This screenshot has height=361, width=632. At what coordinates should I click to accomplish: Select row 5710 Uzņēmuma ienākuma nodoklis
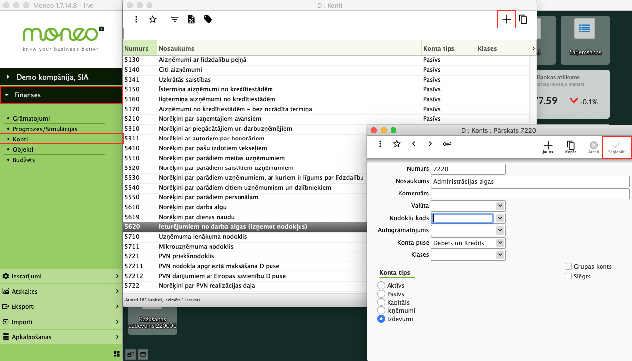[x=245, y=237]
